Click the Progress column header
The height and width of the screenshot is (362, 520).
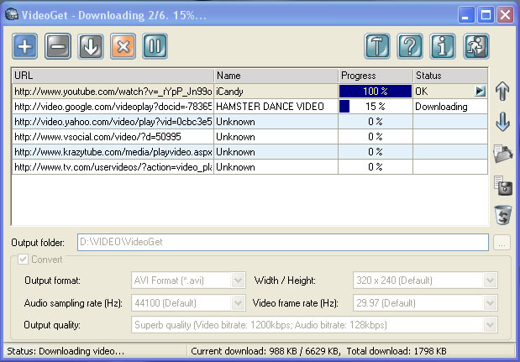(375, 76)
